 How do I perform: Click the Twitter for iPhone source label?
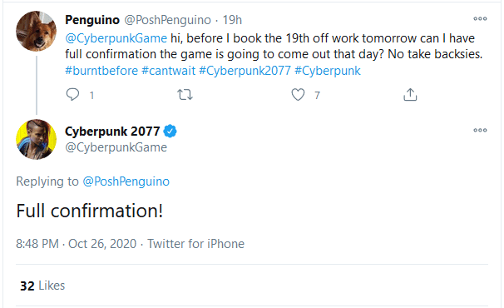click(195, 244)
